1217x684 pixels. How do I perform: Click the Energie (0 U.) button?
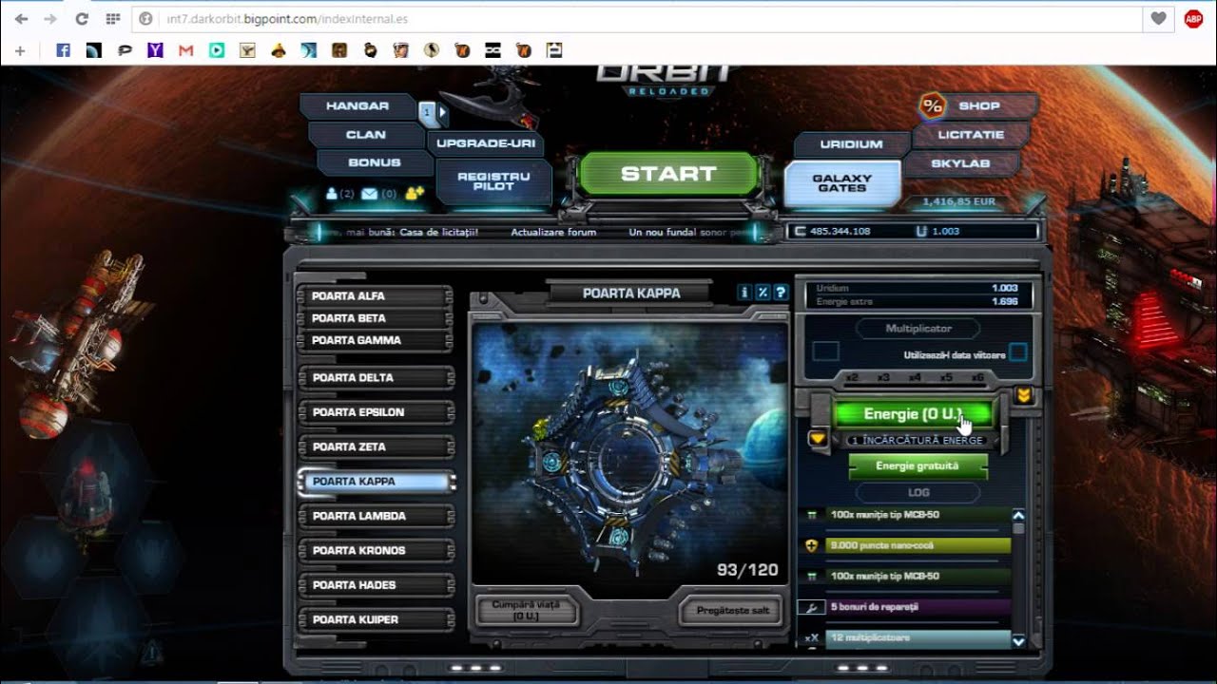(x=913, y=414)
